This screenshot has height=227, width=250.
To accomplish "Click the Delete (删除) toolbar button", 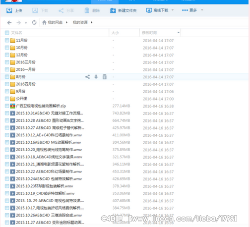I will pyautogui.click(x=92, y=10).
